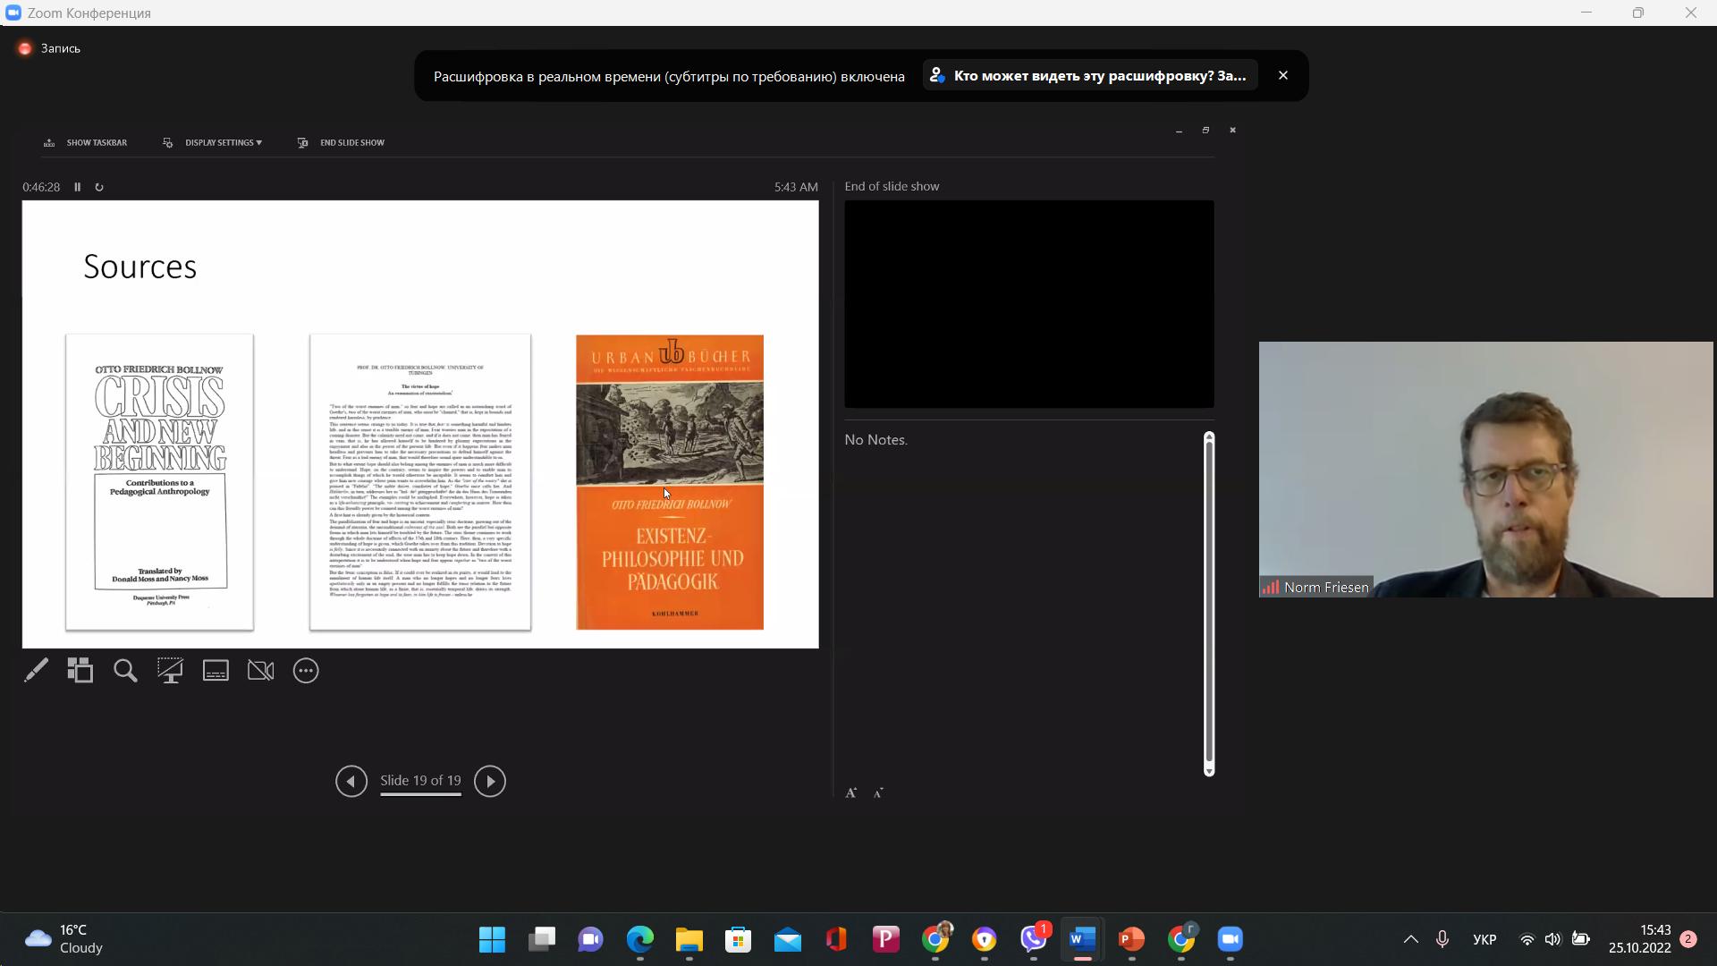Increase the notes text size

[x=851, y=792]
